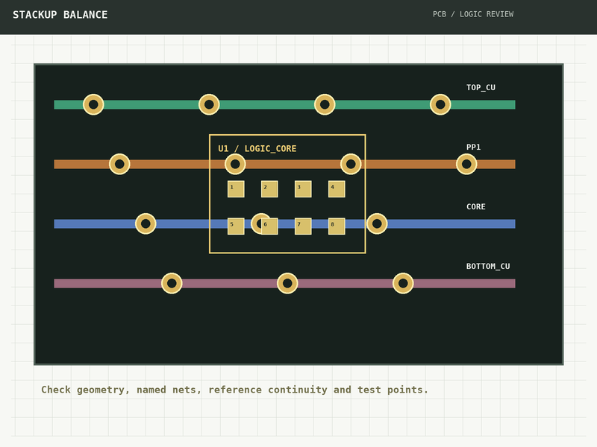Click the leftmost via on the BOTTOM_CU trace

[x=172, y=283]
